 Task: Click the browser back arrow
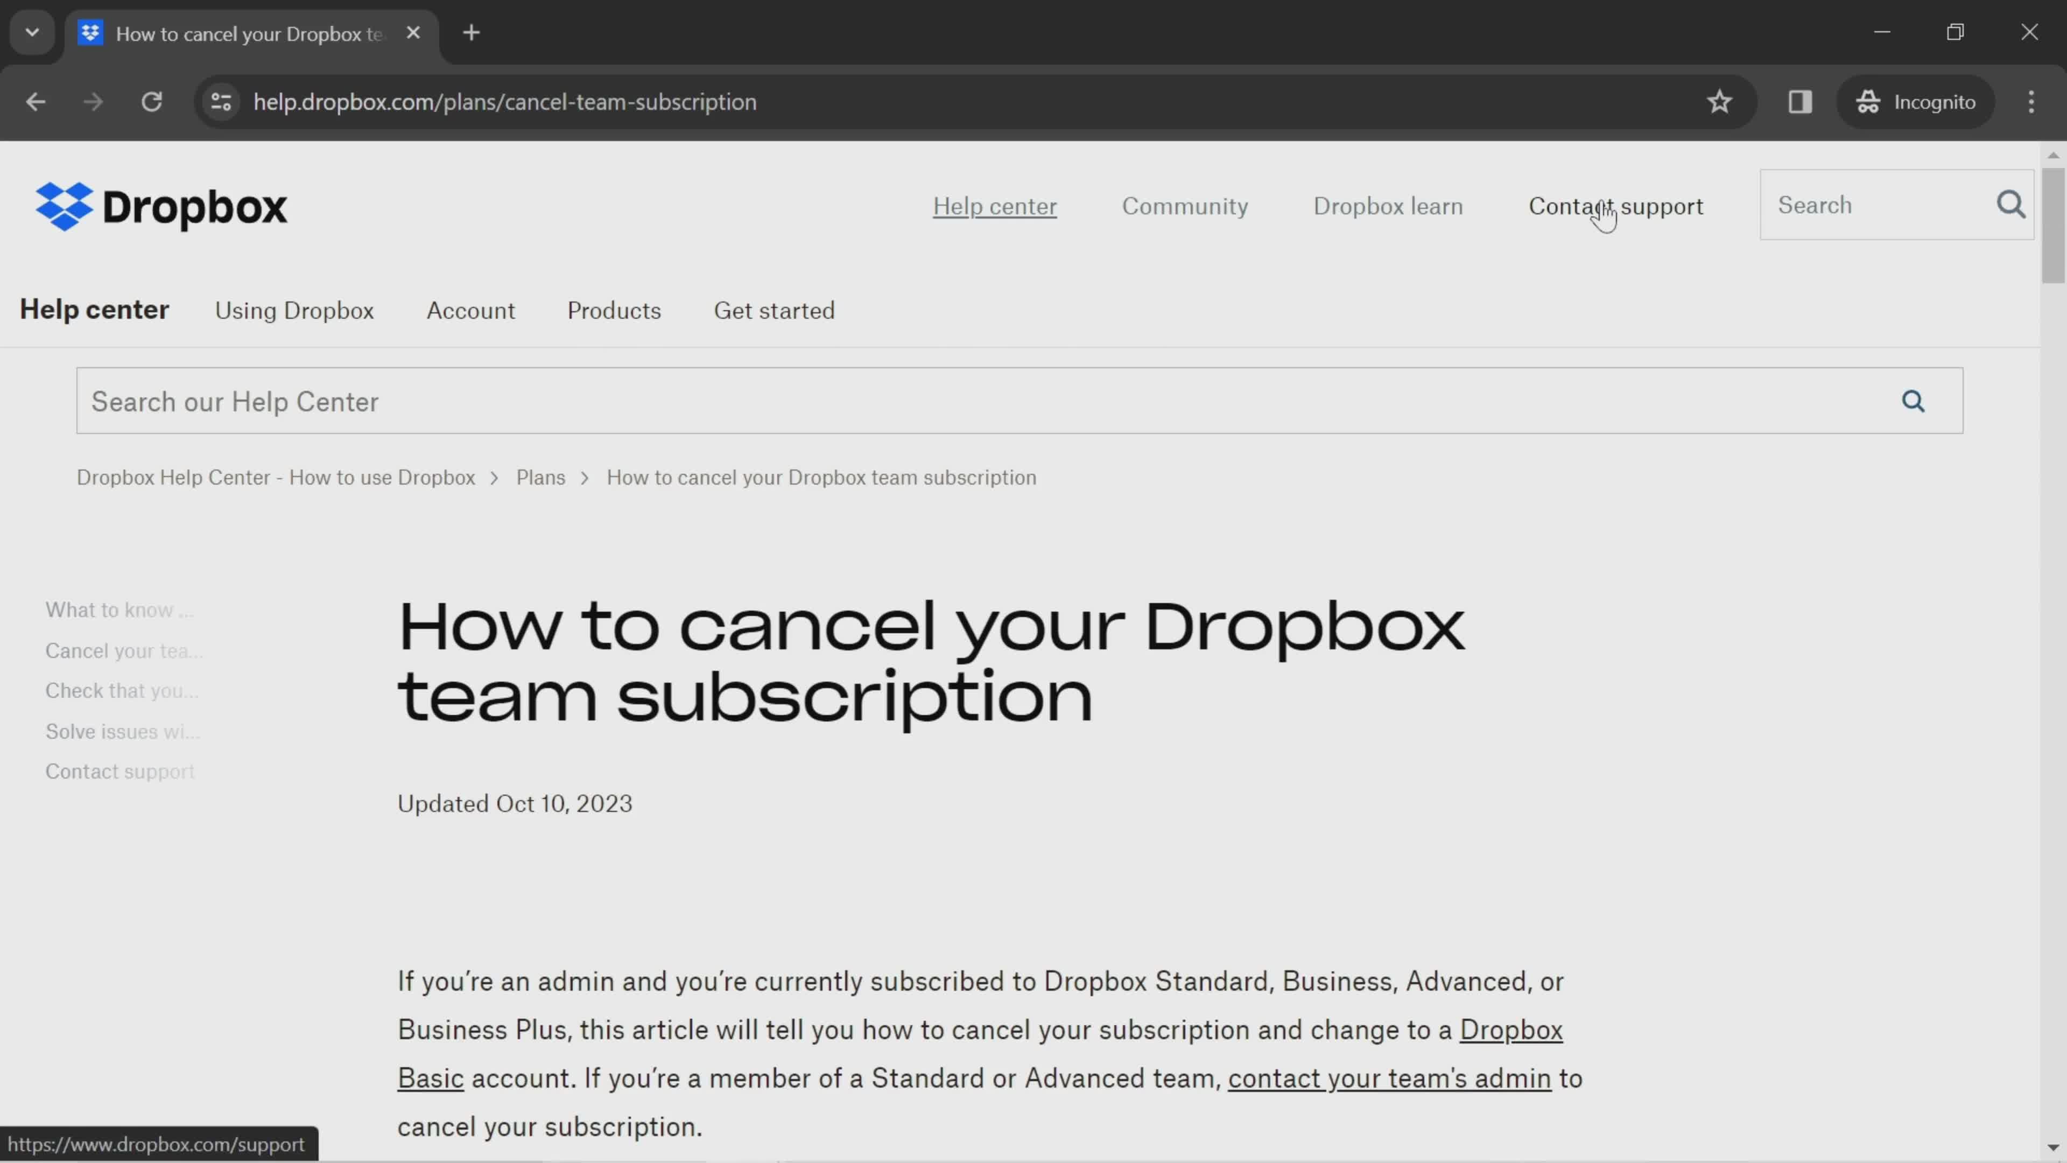36,102
